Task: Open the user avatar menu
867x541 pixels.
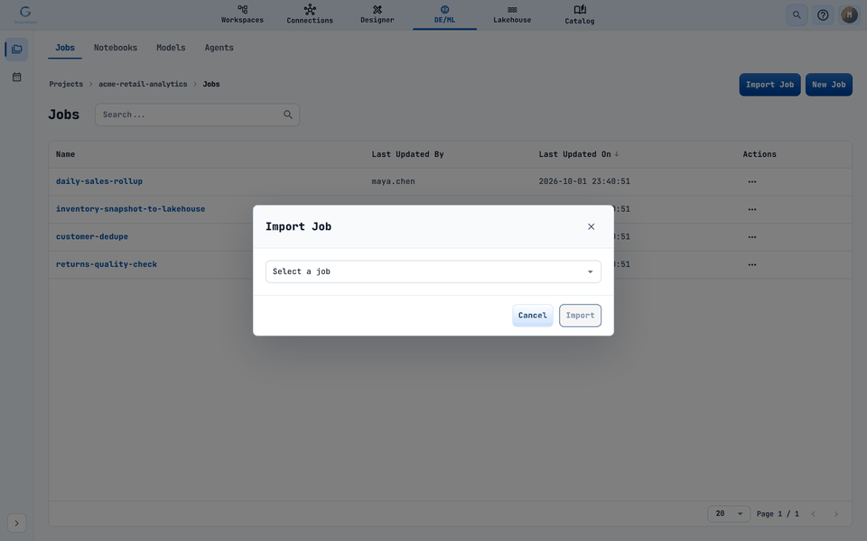Action: pos(849,15)
